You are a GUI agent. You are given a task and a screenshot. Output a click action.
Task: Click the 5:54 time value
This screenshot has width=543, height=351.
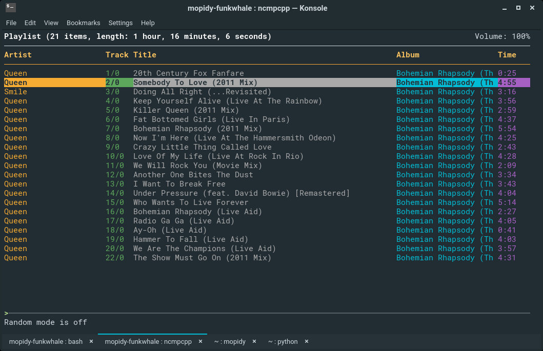tap(507, 129)
